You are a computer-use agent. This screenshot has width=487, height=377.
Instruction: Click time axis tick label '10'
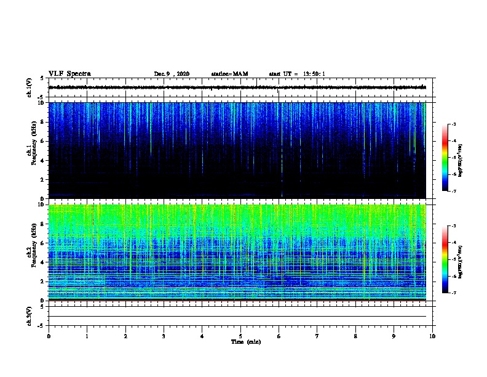tap(432, 336)
